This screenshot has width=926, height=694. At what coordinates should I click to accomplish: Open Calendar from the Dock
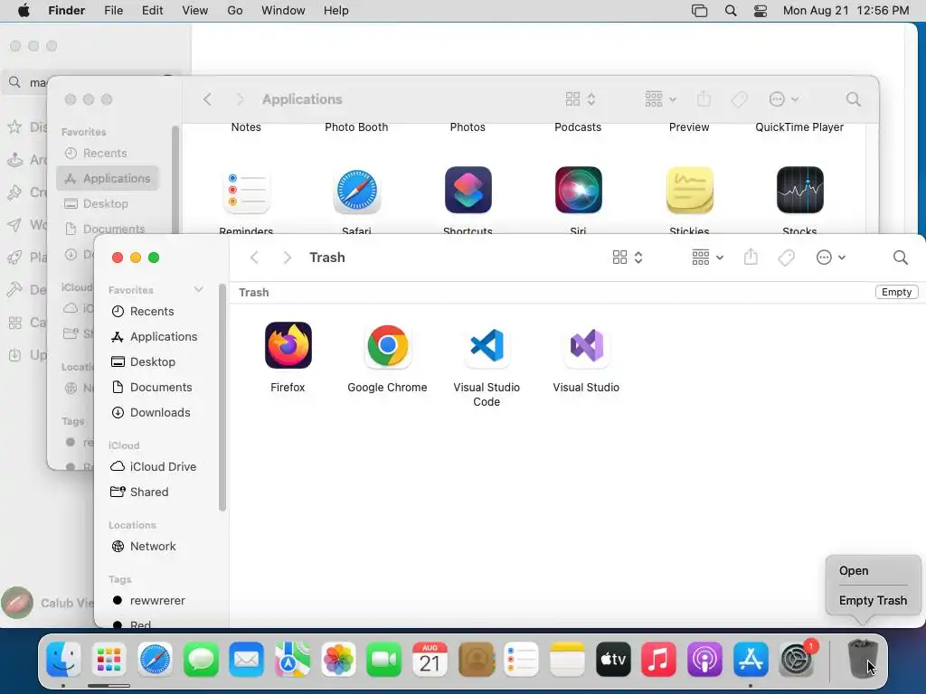430,660
